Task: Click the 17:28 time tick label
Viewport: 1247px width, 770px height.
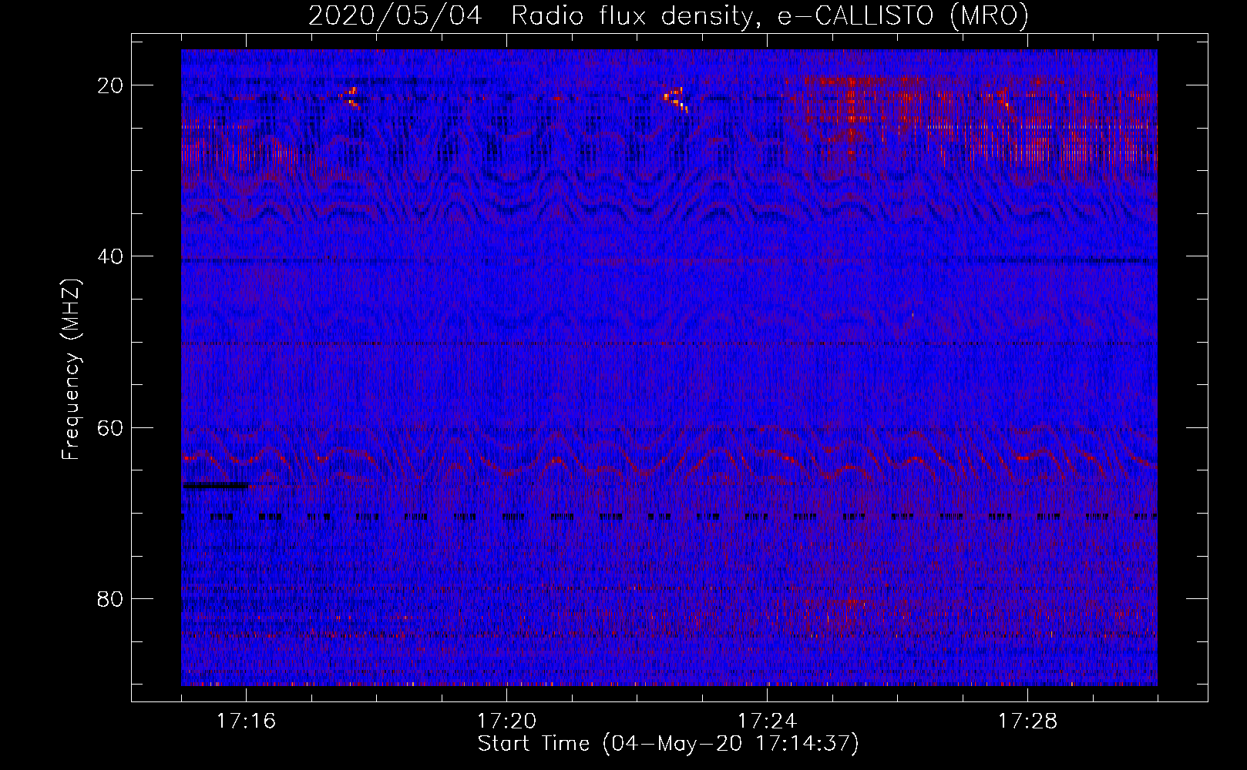Action: (1028, 721)
